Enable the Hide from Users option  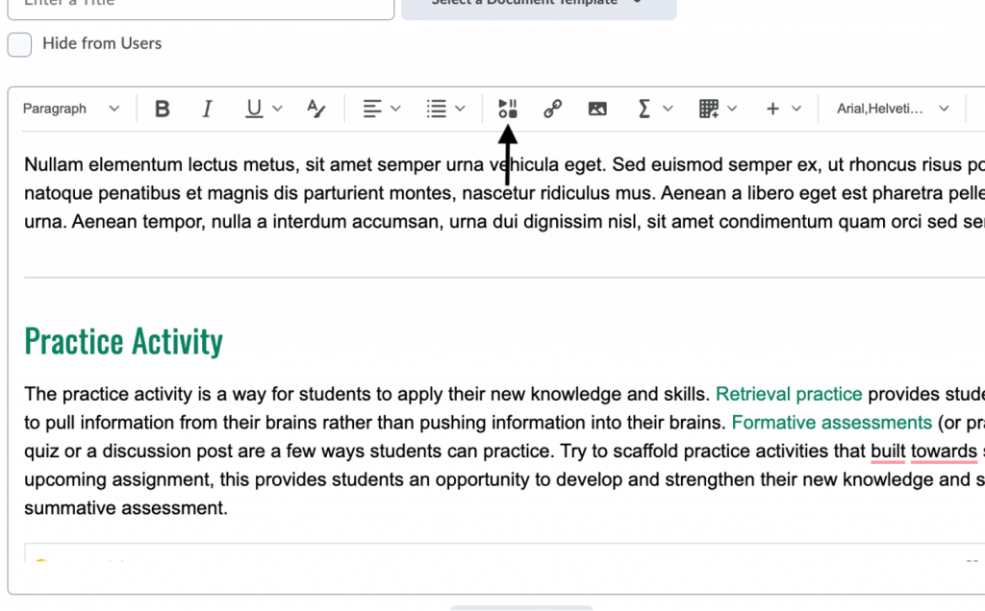19,44
